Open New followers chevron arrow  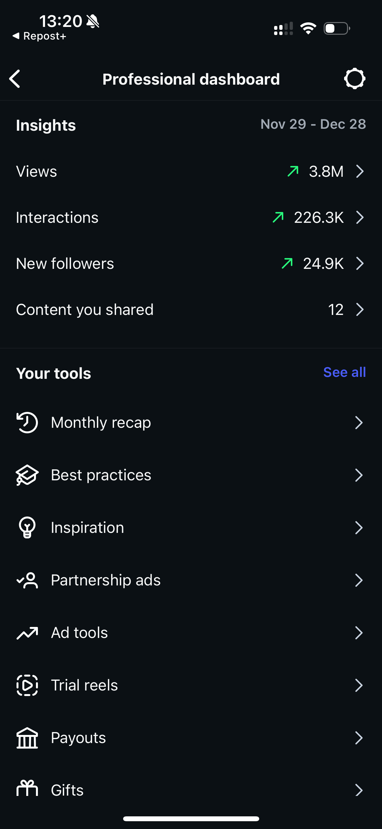pos(360,263)
